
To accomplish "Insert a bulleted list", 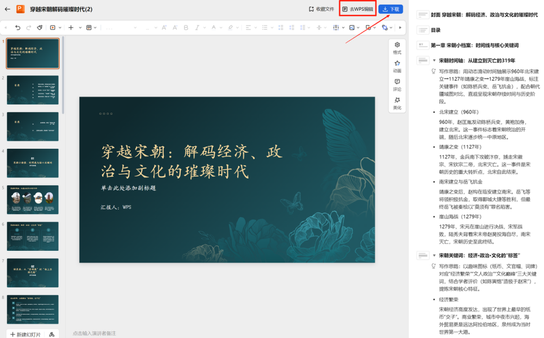I will [265, 28].
